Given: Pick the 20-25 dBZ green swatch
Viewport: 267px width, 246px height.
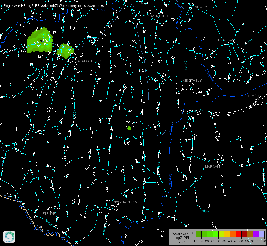Looking at the screenshot, I should [x=210, y=234].
